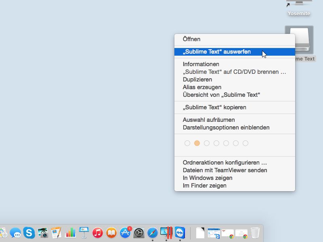323x242 pixels.
Task: Select „Sublime Text“ kopieren
Action: (235, 107)
